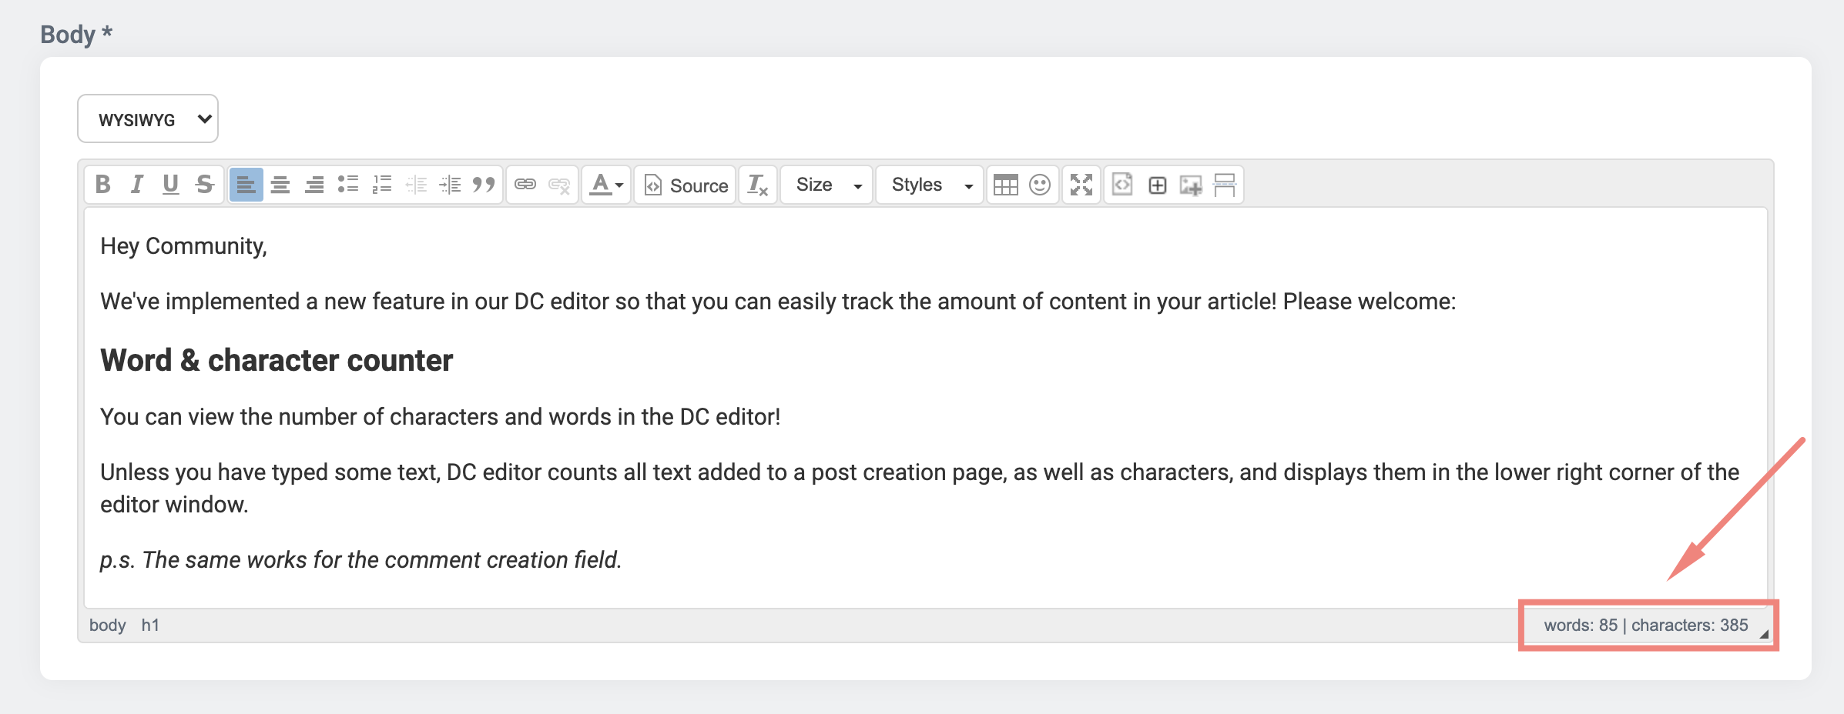Click the remove format icon
This screenshot has height=714, width=1844.
(x=758, y=185)
